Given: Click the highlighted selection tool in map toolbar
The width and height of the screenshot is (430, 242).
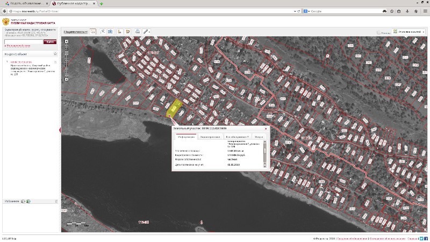Looking at the screenshot, I should click(x=93, y=32).
